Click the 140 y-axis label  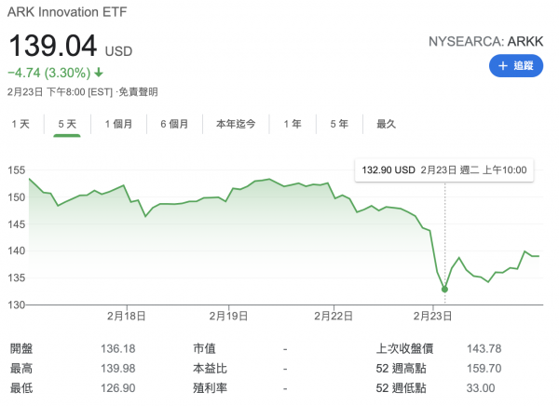(x=17, y=250)
